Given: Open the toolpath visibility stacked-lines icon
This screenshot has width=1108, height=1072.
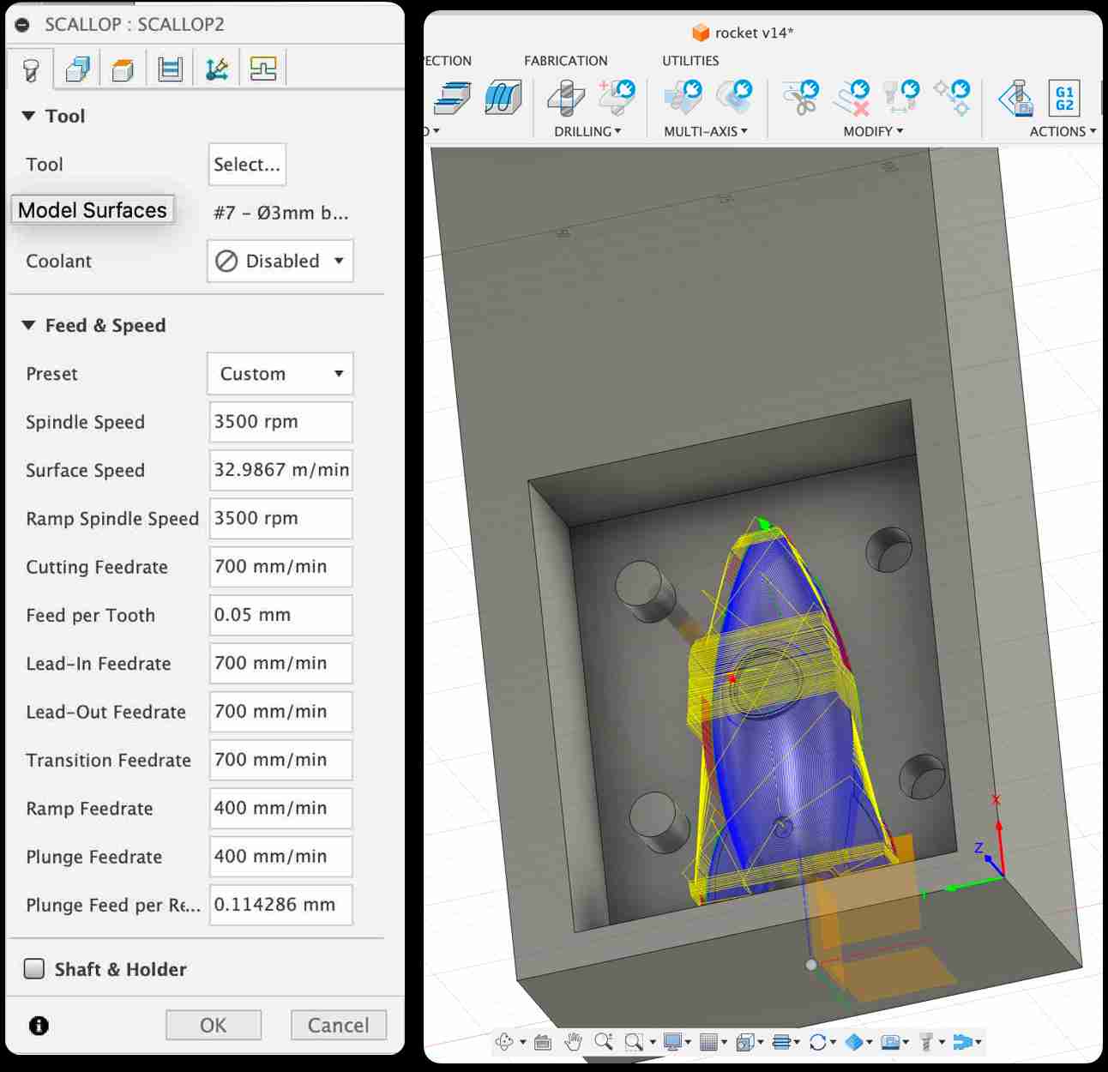Looking at the screenshot, I should pos(780,1042).
